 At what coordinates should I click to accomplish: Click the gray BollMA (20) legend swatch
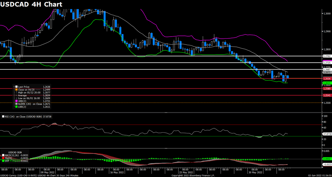[17, 104]
